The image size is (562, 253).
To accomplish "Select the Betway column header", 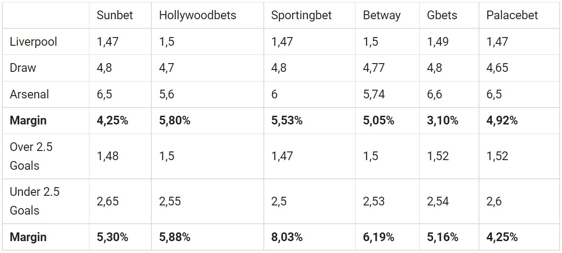I will tap(382, 15).
